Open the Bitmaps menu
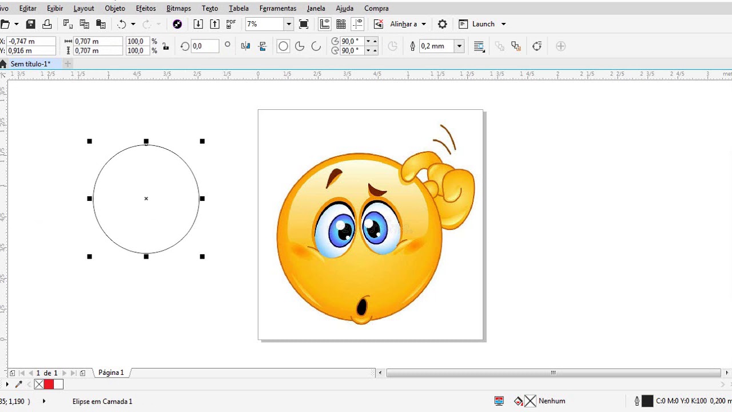Viewport: 732px width, 412px height. (x=178, y=9)
